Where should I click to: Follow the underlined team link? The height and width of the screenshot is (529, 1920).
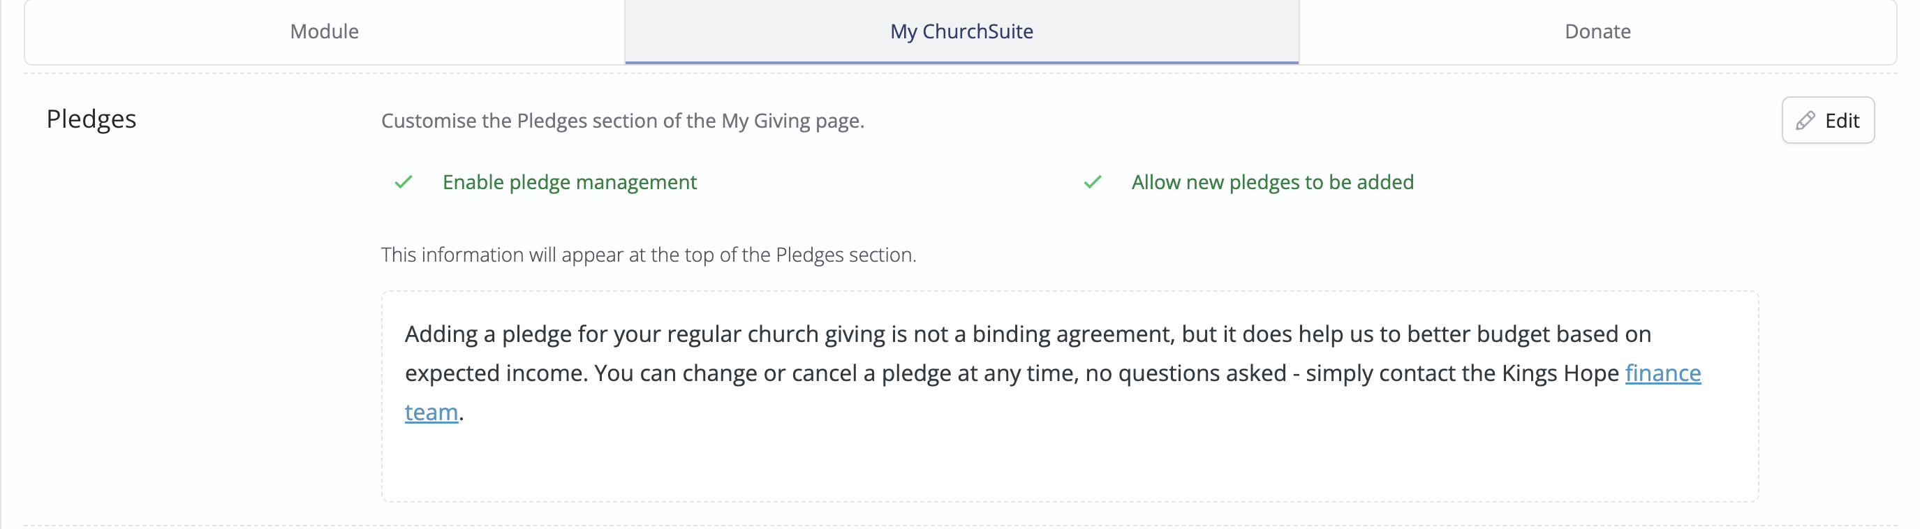[431, 412]
